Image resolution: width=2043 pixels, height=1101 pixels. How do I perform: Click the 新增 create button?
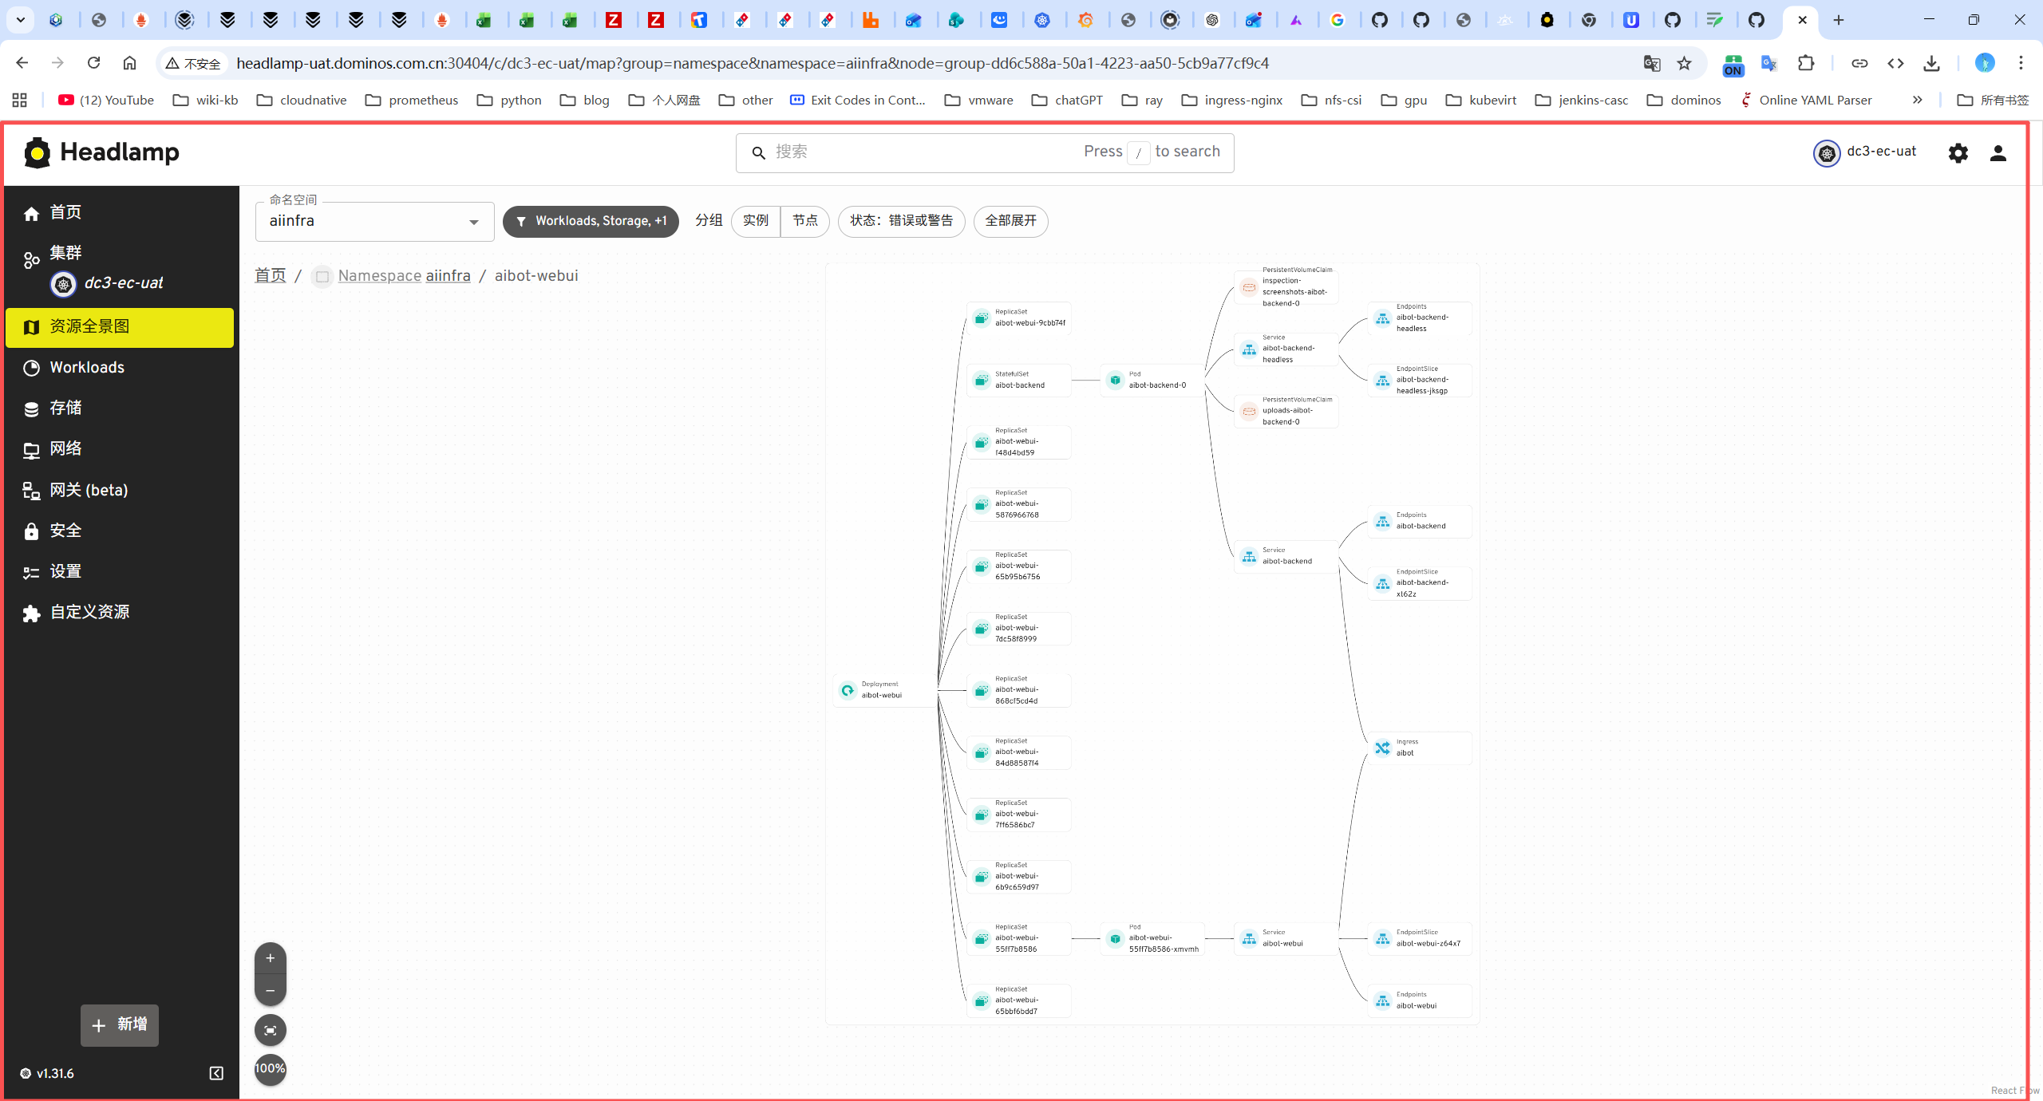point(120,1025)
